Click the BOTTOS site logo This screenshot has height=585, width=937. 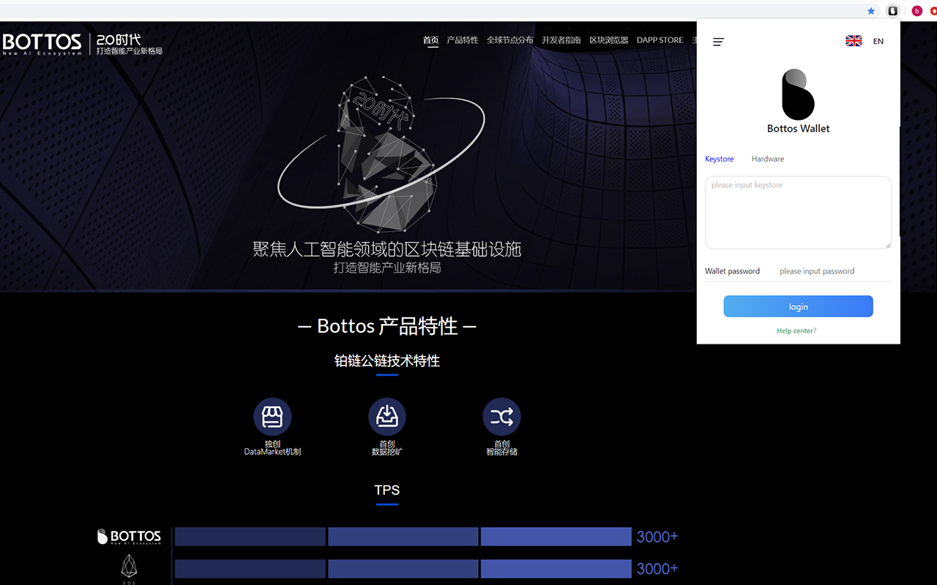(44, 42)
